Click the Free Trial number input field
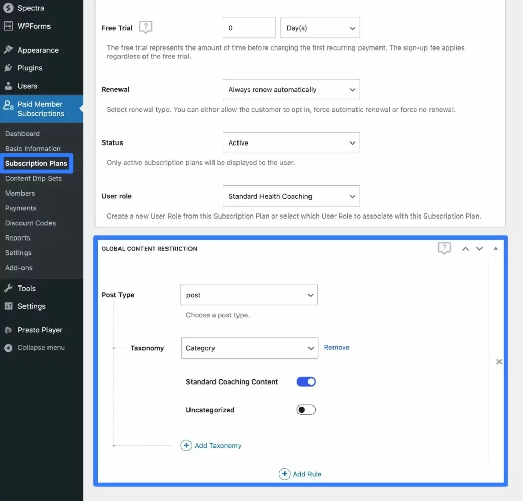The image size is (523, 501). [249, 28]
